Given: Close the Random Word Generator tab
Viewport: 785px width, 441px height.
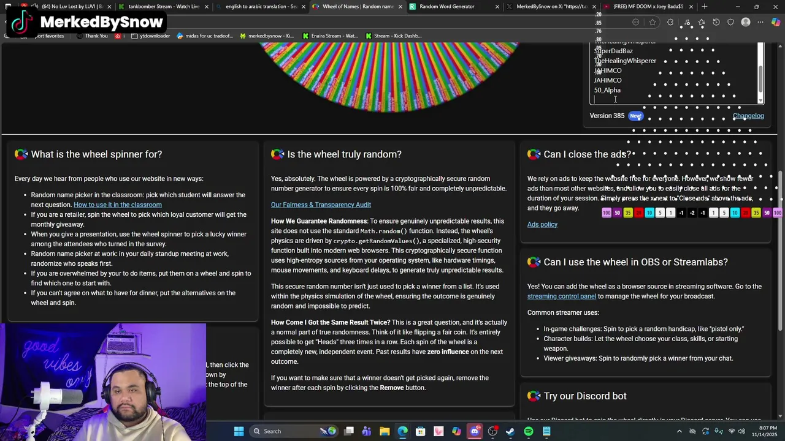Looking at the screenshot, I should (497, 7).
